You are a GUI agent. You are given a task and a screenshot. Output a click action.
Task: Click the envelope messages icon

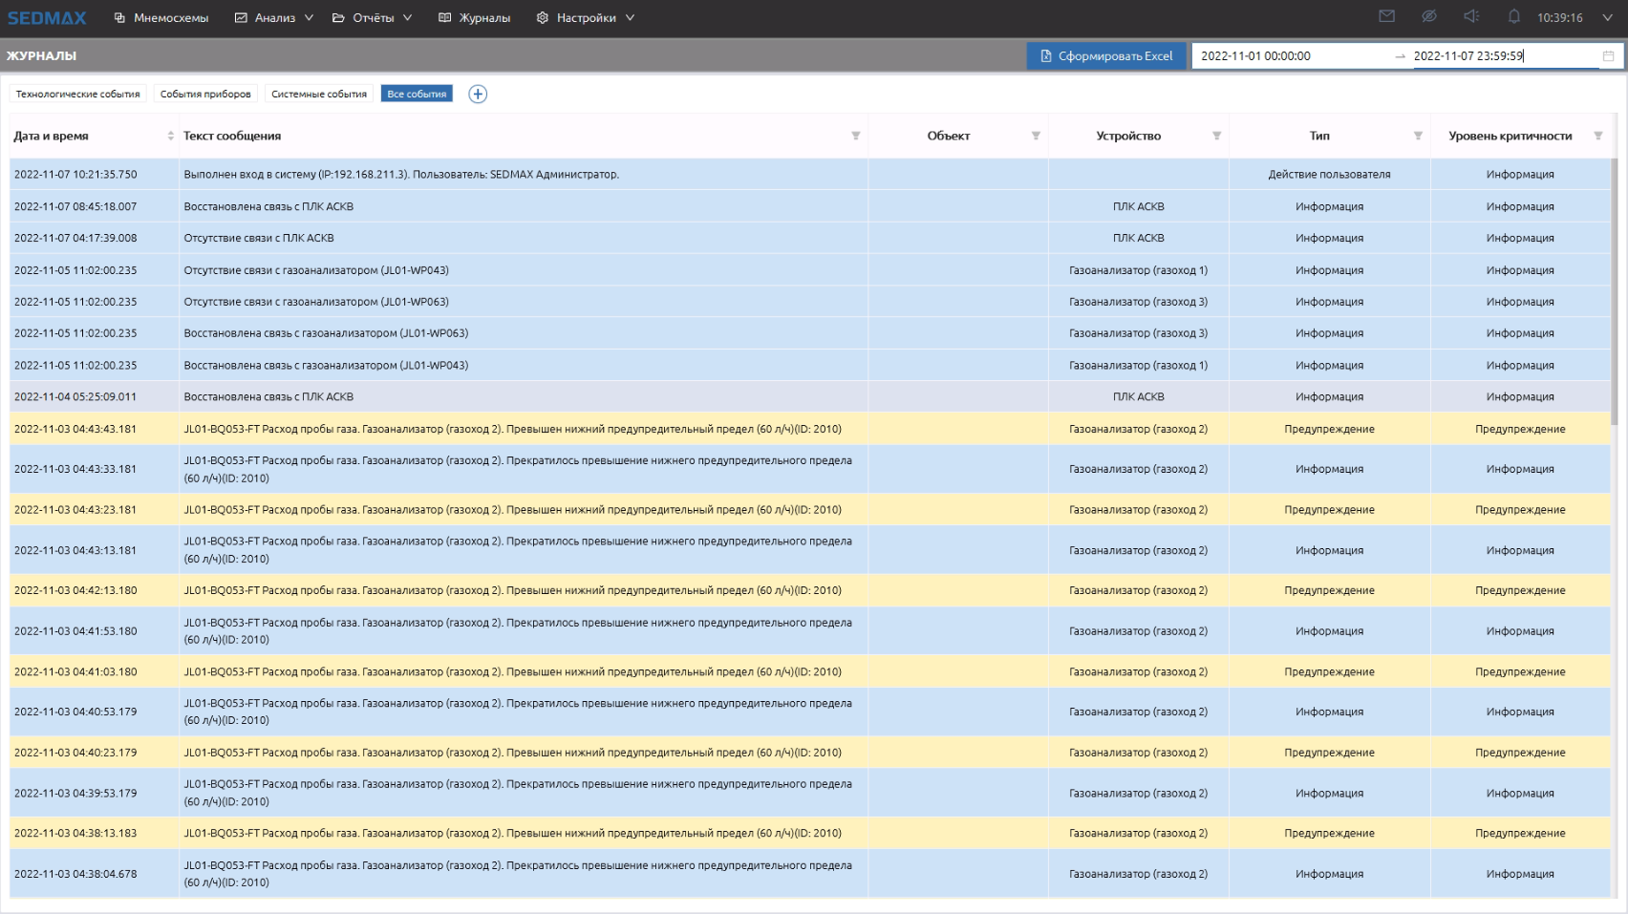pos(1386,16)
